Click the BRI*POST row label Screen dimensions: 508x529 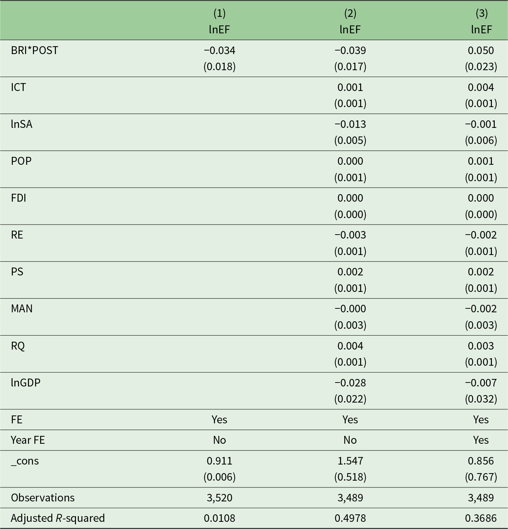pyautogui.click(x=34, y=51)
